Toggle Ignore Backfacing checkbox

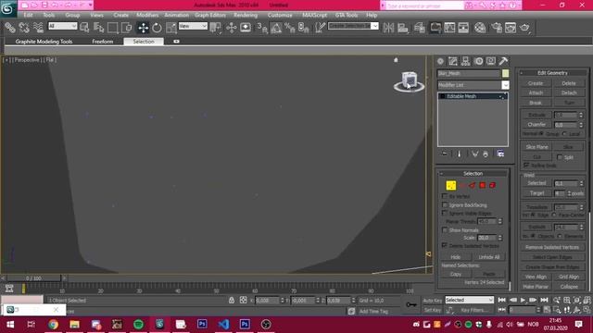[445, 204]
